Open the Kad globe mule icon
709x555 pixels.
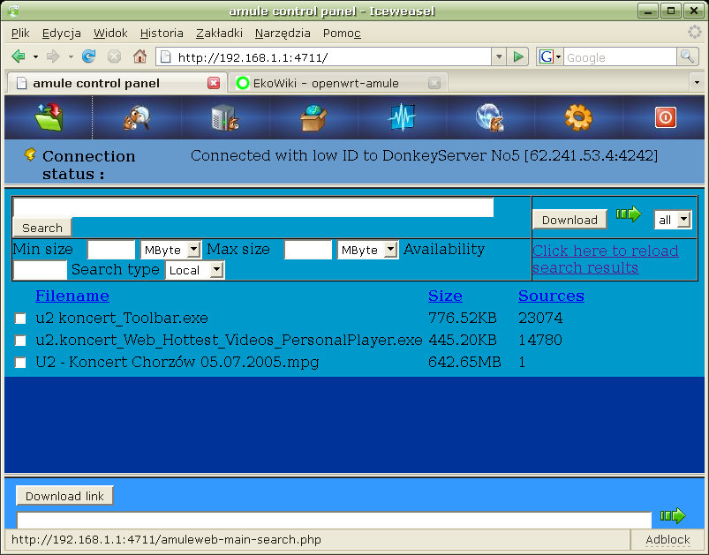click(x=490, y=117)
